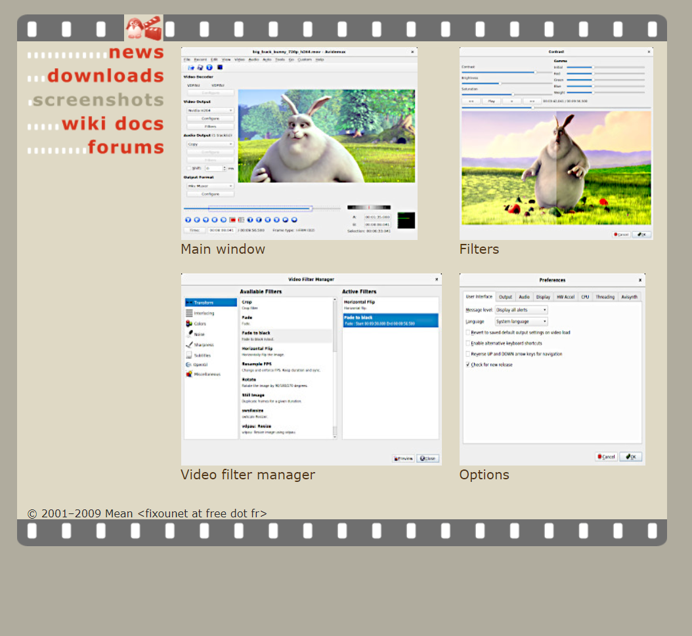Select the screenshots navigation link

[x=98, y=100]
